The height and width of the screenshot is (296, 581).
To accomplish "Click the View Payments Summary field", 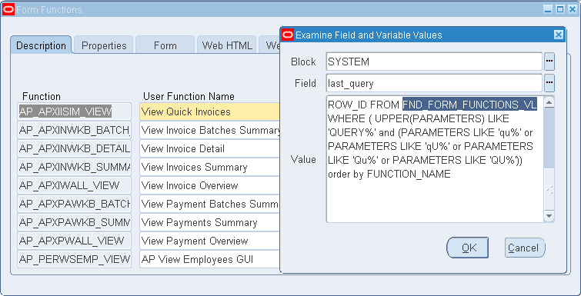I will 210,222.
